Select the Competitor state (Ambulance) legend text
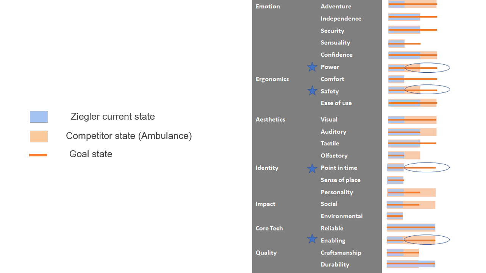Screen dimensions: 486x273 click(129, 136)
